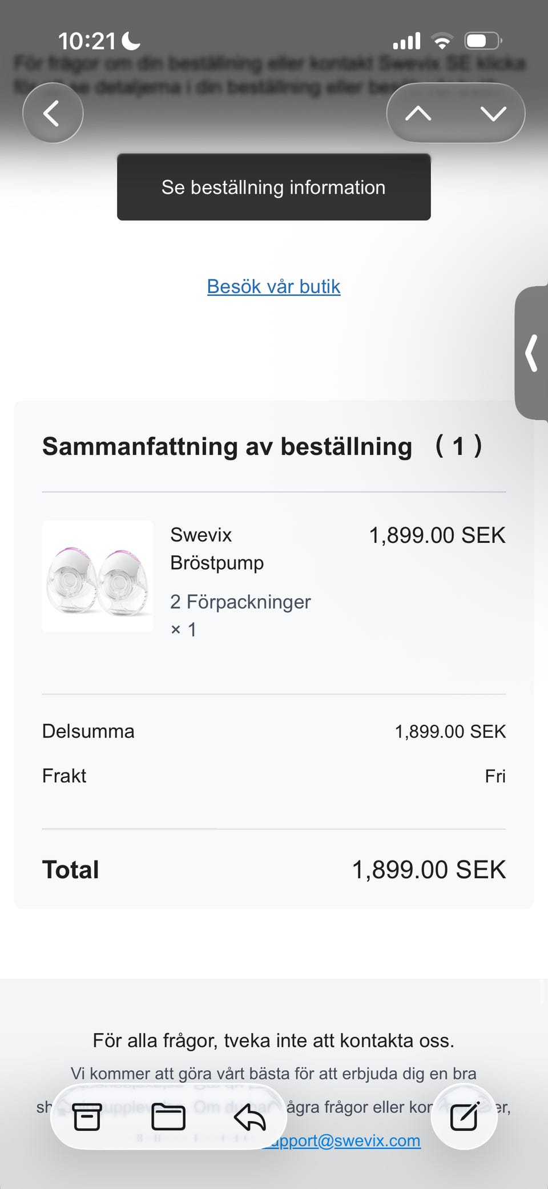Image resolution: width=548 pixels, height=1189 pixels.
Task: Tap the archive box icon
Action: pyautogui.click(x=87, y=1116)
